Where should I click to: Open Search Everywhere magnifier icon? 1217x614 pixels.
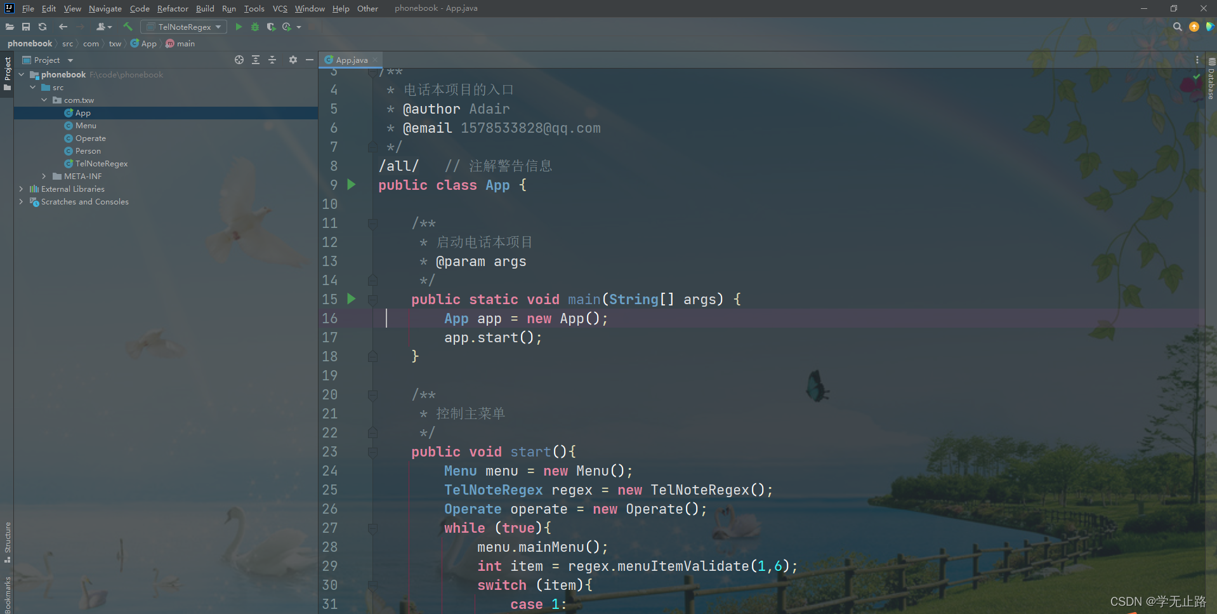1178,27
